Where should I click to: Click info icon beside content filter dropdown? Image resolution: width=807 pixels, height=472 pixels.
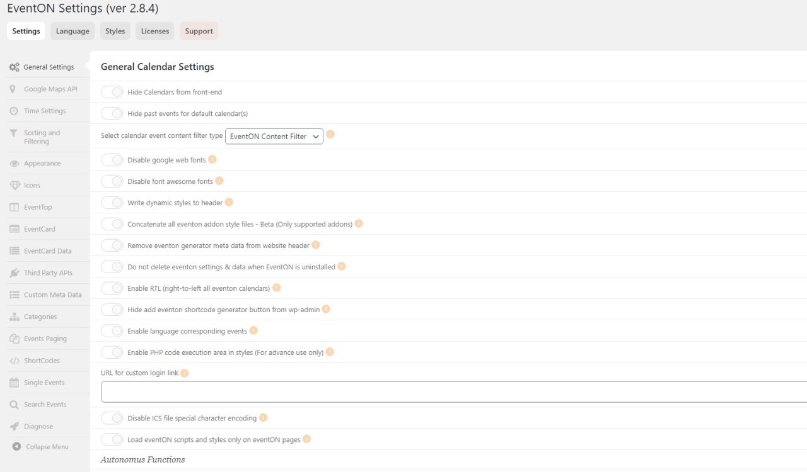click(x=330, y=135)
